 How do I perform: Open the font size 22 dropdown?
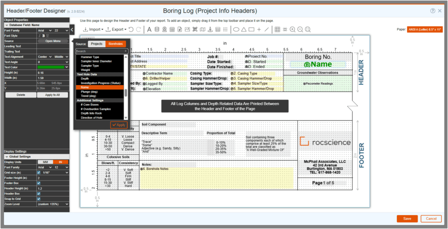coord(61,30)
